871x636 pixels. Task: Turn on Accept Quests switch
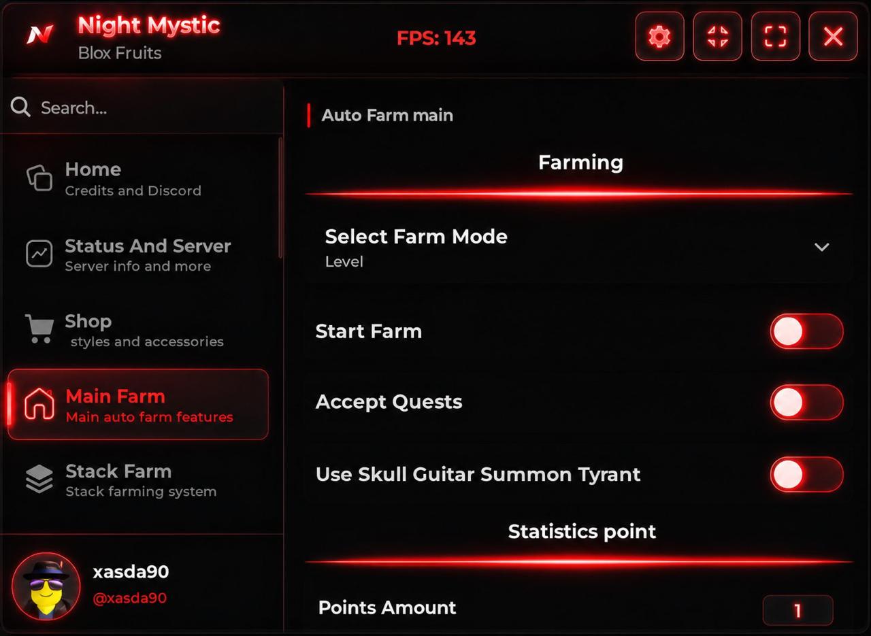coord(806,402)
